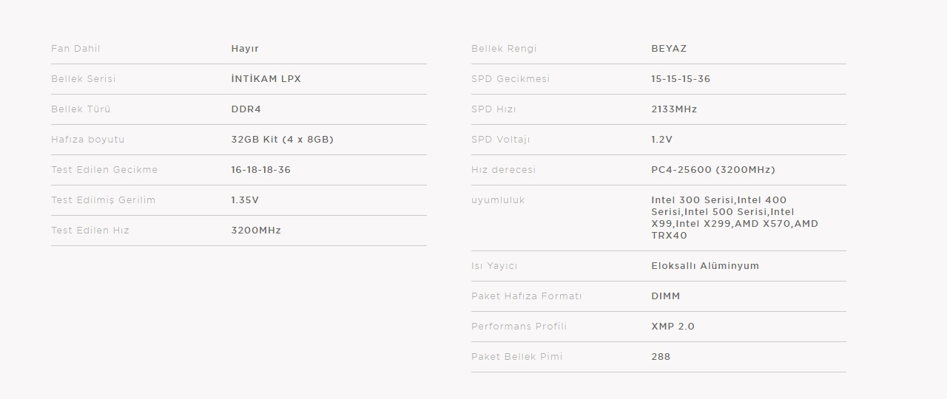
Task: Select the 32GB Kit (4 x 8GB) text
Action: (283, 140)
